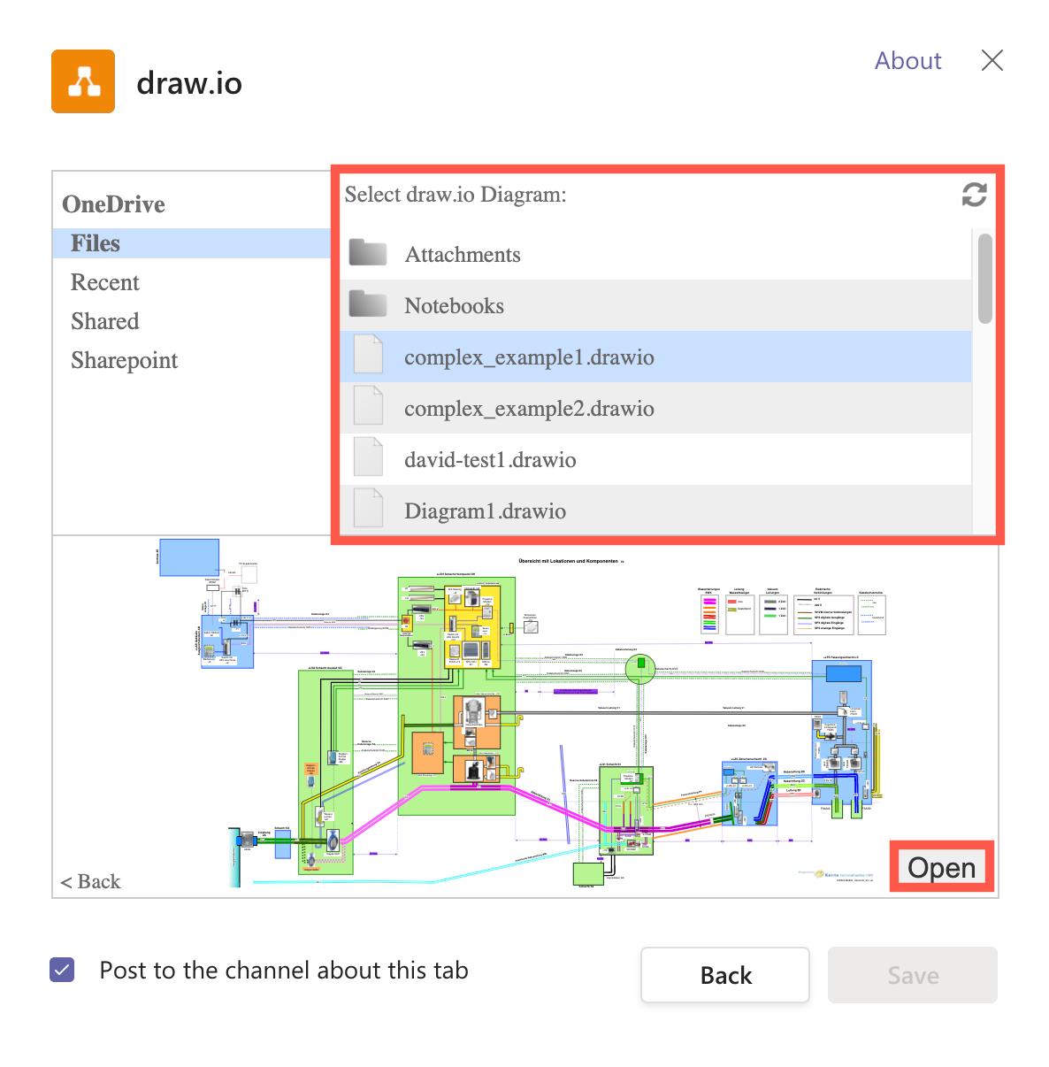
Task: Click the diagram preview thumbnail
Action: pos(531,717)
